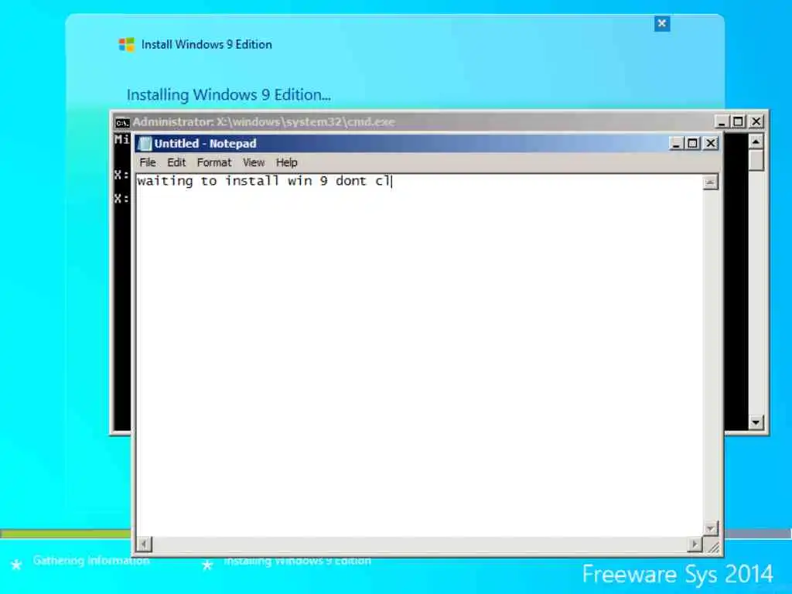Click "Installing Windows 9 Edition..." heading
This screenshot has width=792, height=594.
229,95
